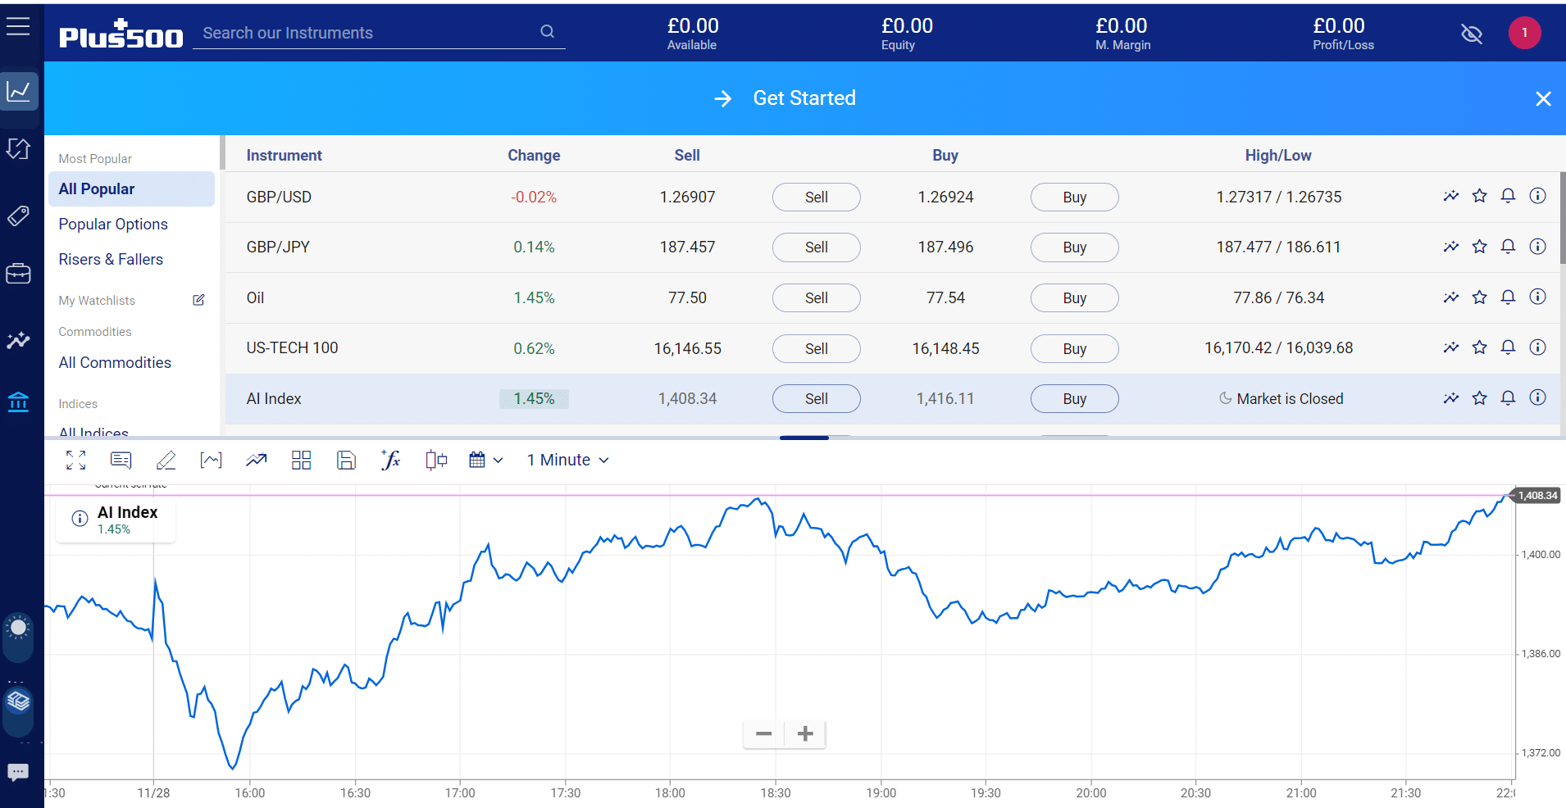Open the drawing pencil tool on the chart
1566x808 pixels.
click(x=166, y=460)
